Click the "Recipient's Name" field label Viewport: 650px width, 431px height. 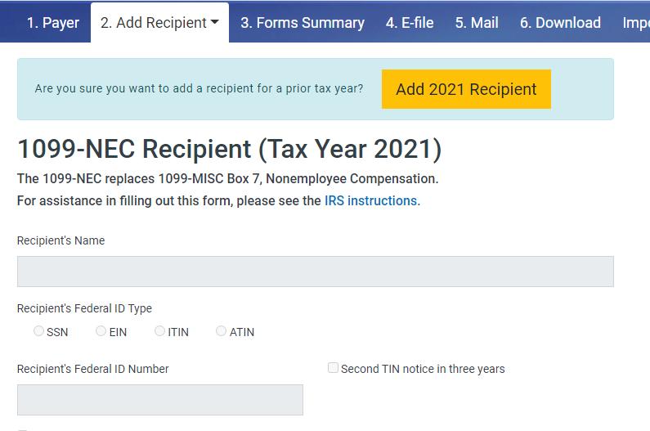[x=61, y=240]
